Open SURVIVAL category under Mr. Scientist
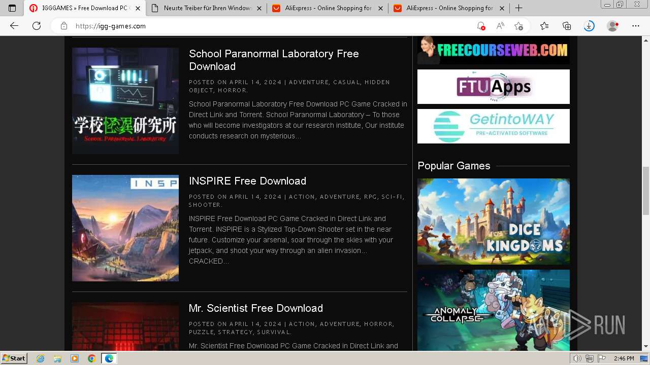Image resolution: width=650 pixels, height=365 pixels. [273, 332]
